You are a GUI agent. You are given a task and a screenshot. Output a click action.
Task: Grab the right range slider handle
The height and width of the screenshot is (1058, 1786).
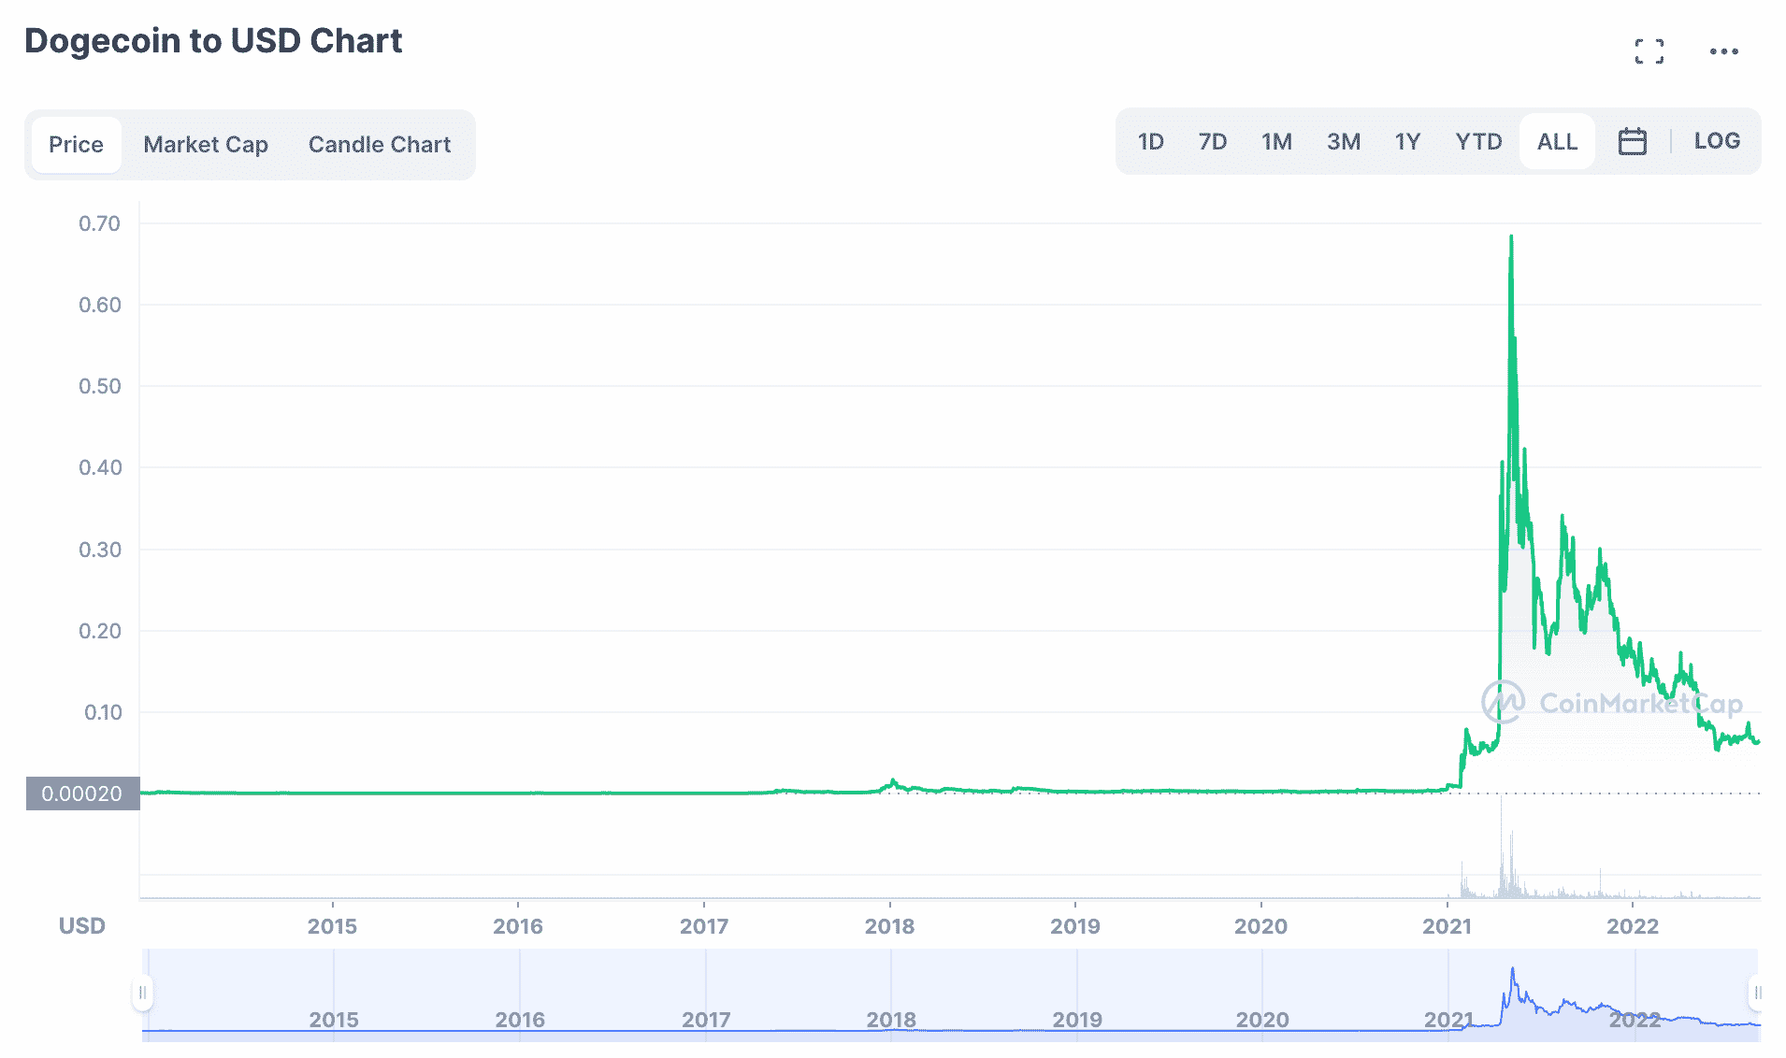1757,993
